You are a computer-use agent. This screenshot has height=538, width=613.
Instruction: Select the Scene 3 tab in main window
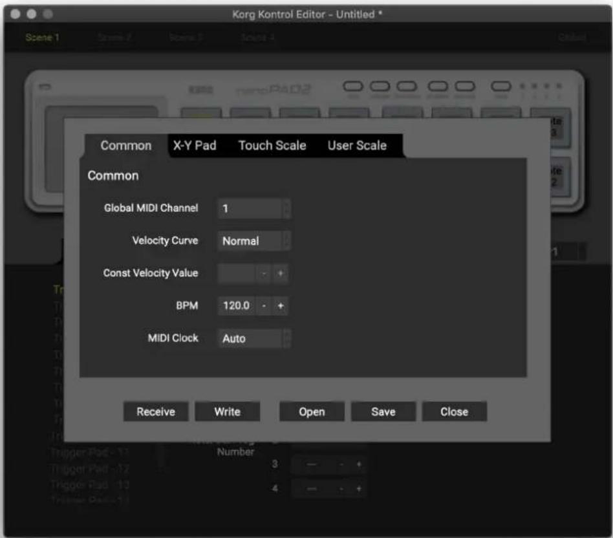point(186,37)
